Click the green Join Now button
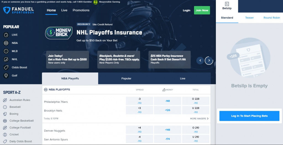This screenshot has height=145, width=283. click(x=202, y=10)
